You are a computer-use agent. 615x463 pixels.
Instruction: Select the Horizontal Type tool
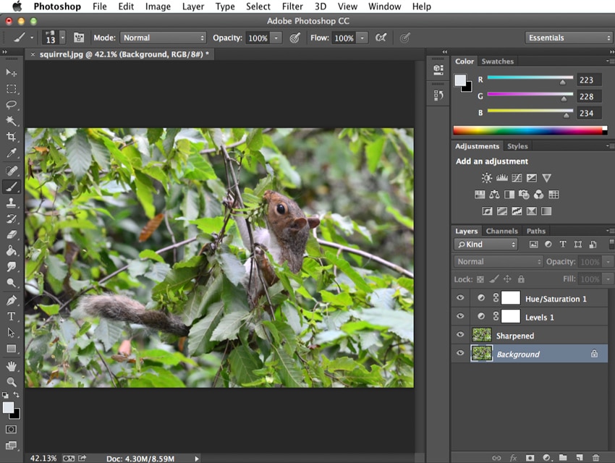point(11,316)
